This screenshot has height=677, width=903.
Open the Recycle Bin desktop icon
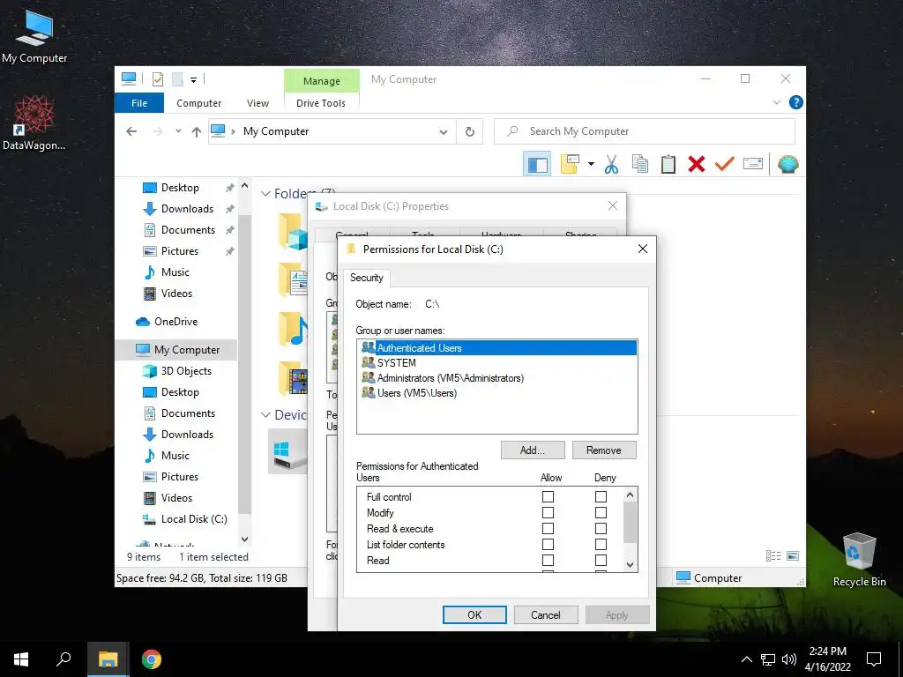pos(859,560)
